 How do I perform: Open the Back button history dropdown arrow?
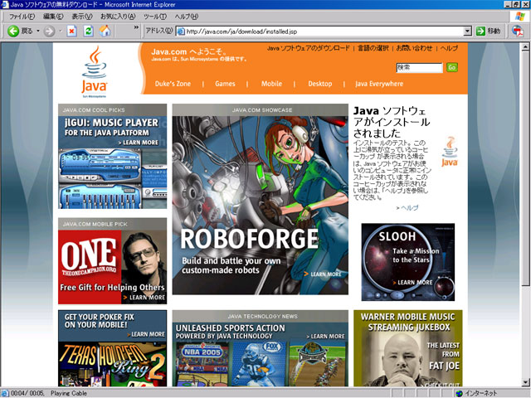coord(37,31)
